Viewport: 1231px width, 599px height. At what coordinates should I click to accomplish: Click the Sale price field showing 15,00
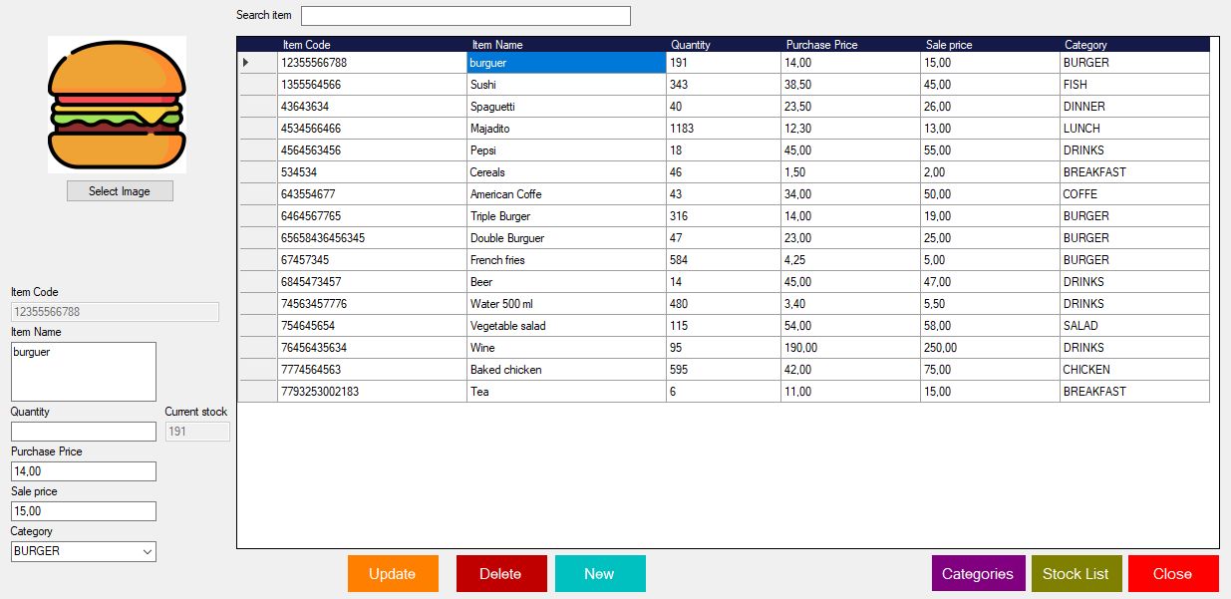(x=84, y=511)
